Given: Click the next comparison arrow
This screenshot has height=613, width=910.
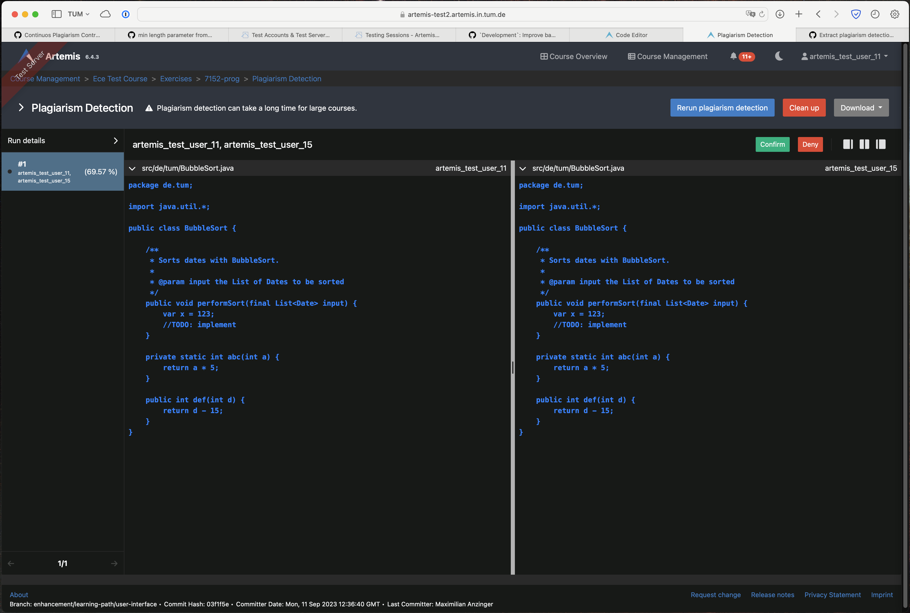Looking at the screenshot, I should coord(114,563).
